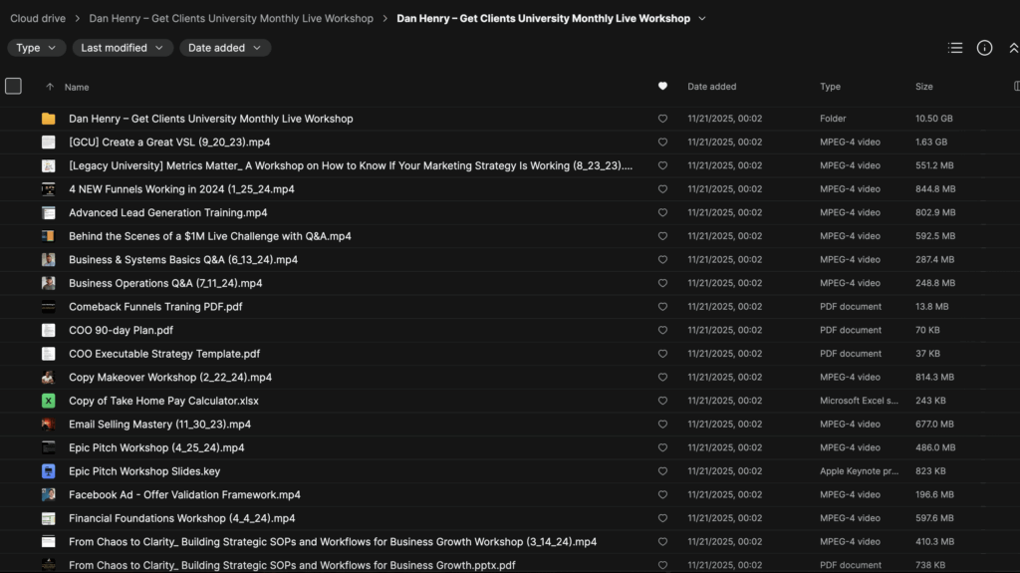Open the info panel icon

coord(984,48)
